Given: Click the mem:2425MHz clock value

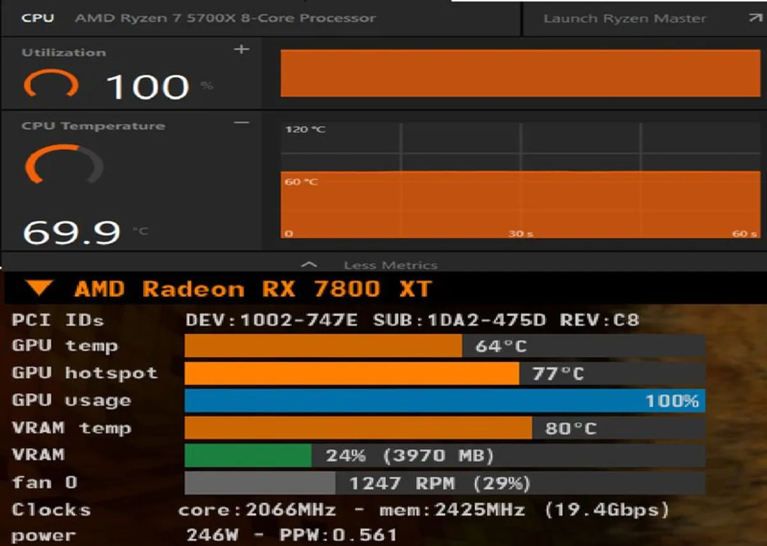Looking at the screenshot, I should click(453, 510).
